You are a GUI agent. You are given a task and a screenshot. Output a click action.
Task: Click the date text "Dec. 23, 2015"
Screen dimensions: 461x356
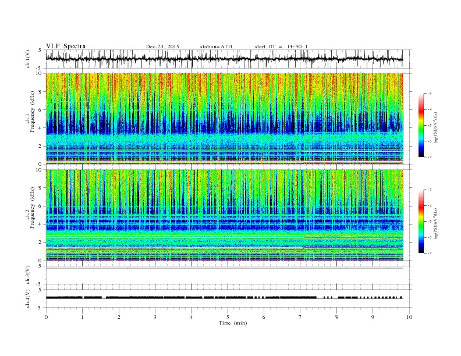tap(162, 47)
